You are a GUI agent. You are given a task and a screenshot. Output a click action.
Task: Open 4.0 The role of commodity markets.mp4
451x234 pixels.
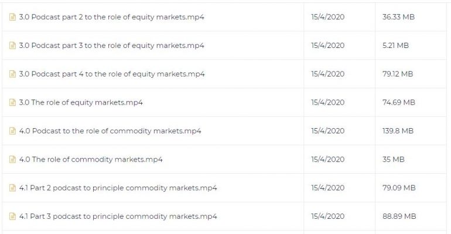click(x=91, y=159)
